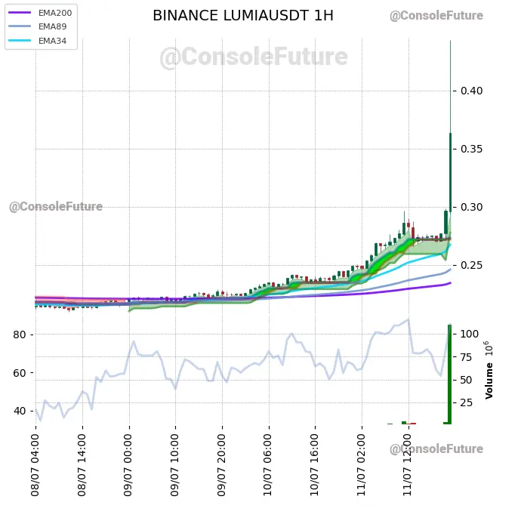521x521 pixels.
Task: Click the chart title BINANCE LUMIAUSDT 1H
Action: pyautogui.click(x=243, y=16)
